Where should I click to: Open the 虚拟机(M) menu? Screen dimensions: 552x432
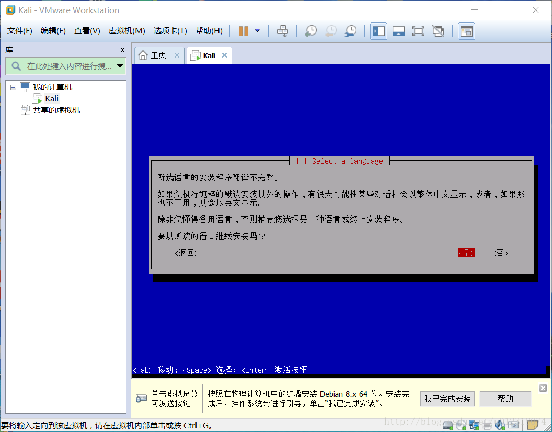(x=126, y=31)
